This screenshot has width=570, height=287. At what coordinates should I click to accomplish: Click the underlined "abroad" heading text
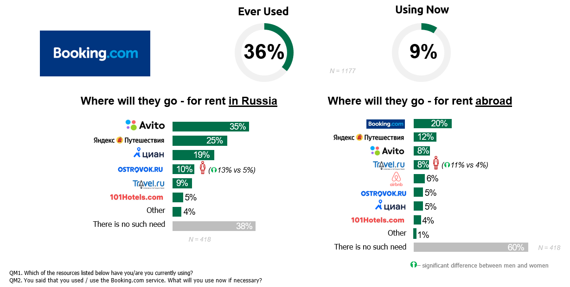click(x=493, y=101)
